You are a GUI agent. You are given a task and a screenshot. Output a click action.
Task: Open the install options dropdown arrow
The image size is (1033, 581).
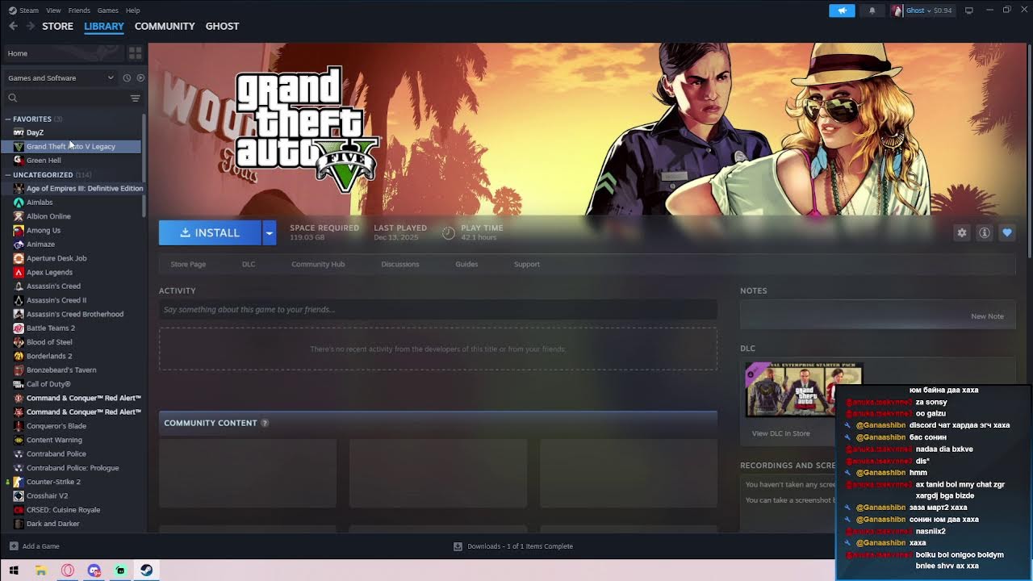(270, 232)
